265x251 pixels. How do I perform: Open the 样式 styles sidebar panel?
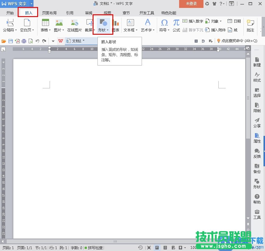point(257,77)
